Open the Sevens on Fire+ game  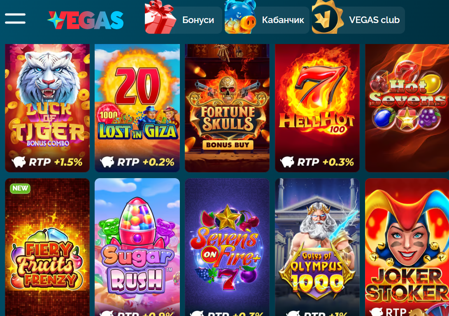click(x=227, y=247)
